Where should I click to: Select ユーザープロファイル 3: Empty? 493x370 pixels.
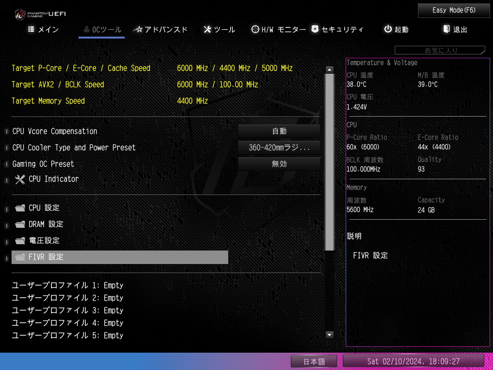click(x=67, y=310)
